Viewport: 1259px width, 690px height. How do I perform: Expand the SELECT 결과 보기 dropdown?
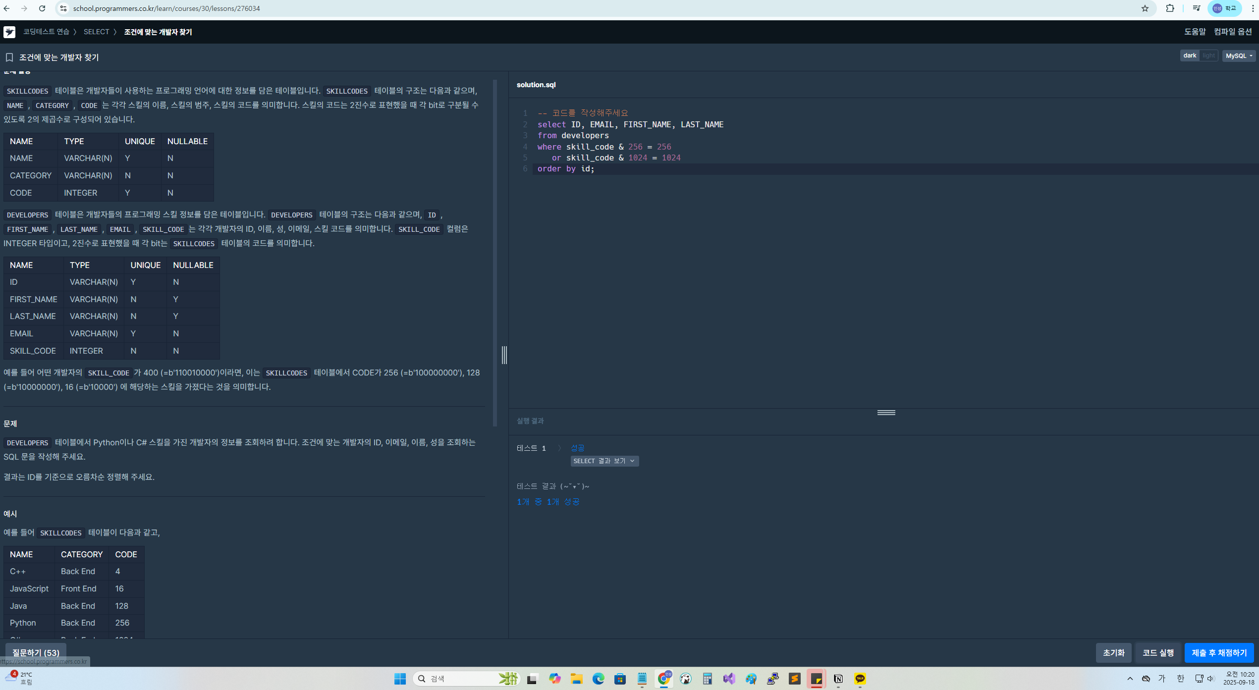click(x=604, y=461)
